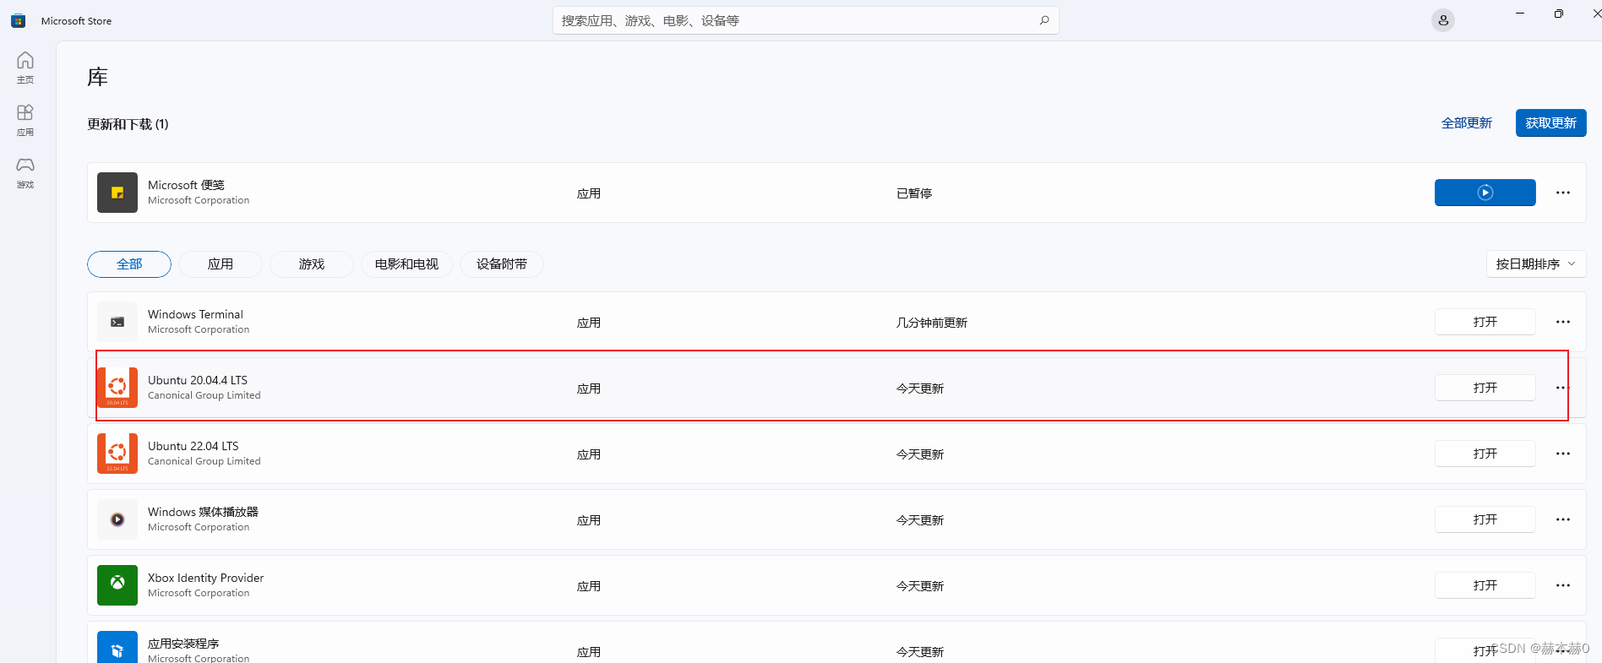1602x663 pixels.
Task: Select the 电影和电视 filter tab
Action: [x=406, y=264]
